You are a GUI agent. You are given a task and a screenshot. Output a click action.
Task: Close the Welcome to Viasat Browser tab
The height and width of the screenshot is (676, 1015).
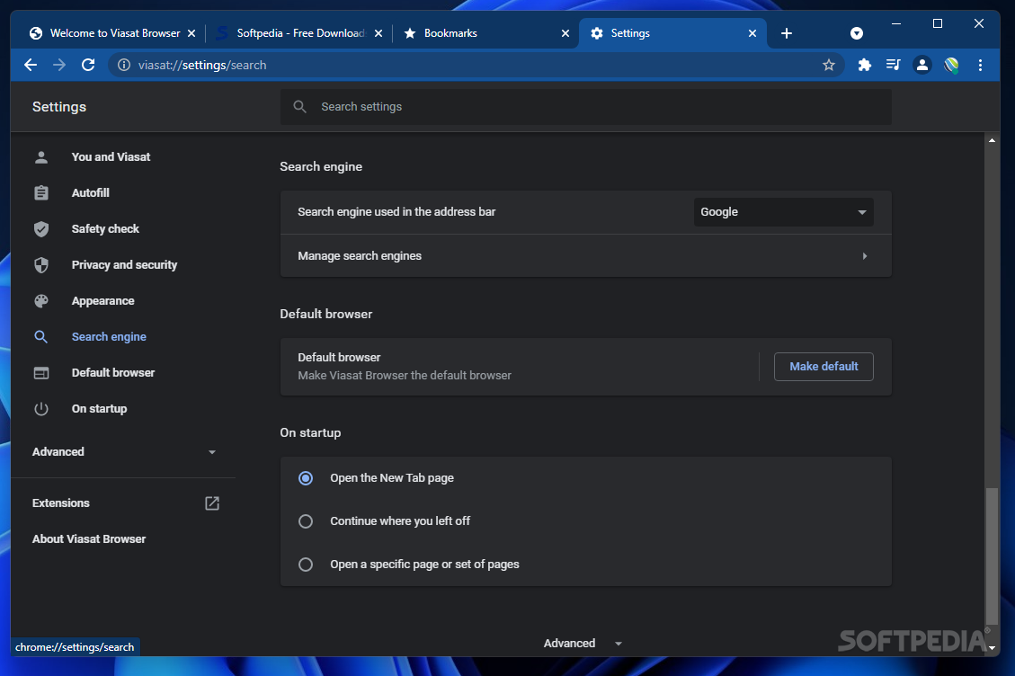pyautogui.click(x=191, y=33)
